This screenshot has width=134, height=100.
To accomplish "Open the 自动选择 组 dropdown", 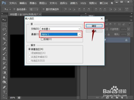I will [34, 9].
